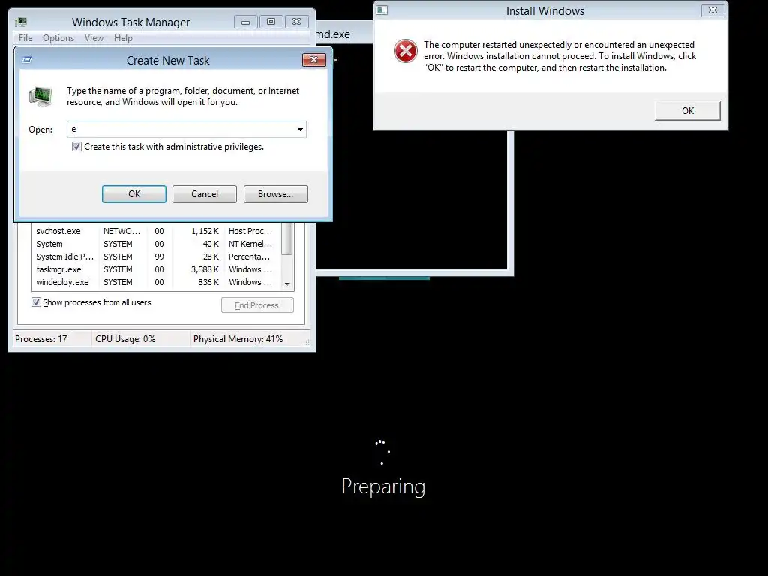Click the process list scroll down arrow
Image resolution: width=768 pixels, height=576 pixels.
(287, 284)
